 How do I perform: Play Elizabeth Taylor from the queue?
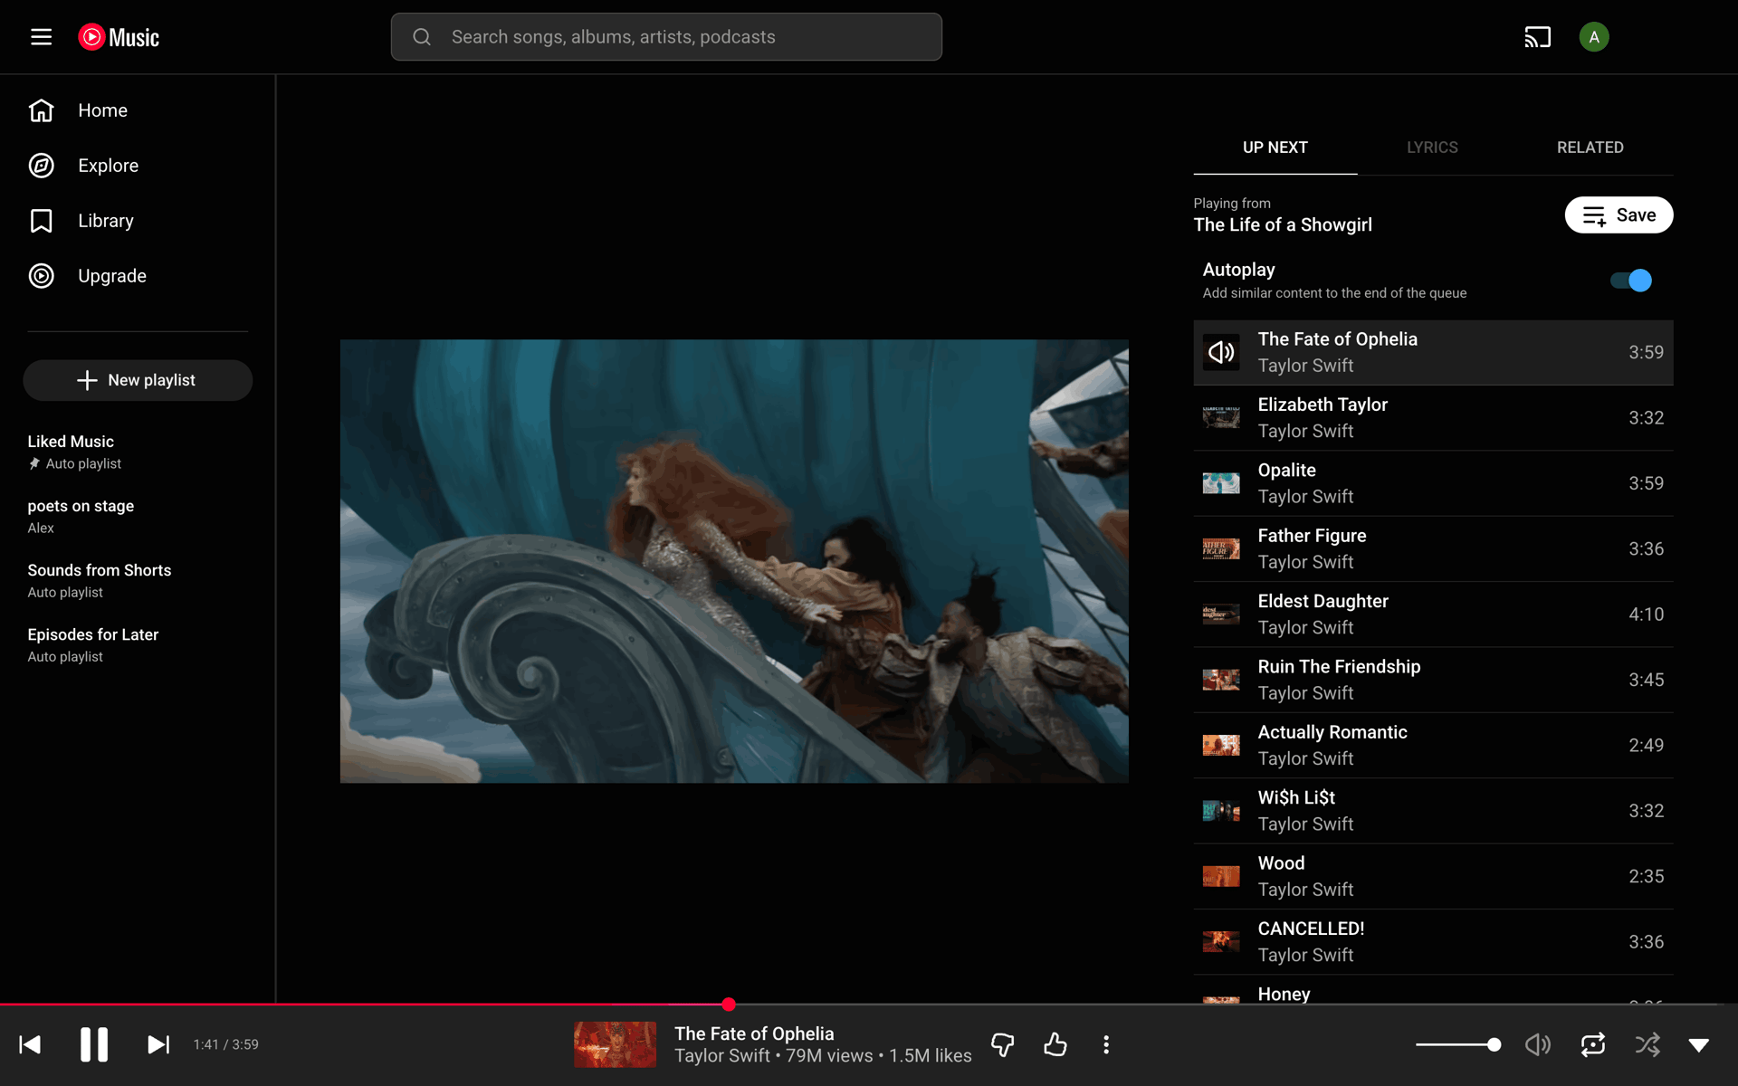(x=1433, y=418)
